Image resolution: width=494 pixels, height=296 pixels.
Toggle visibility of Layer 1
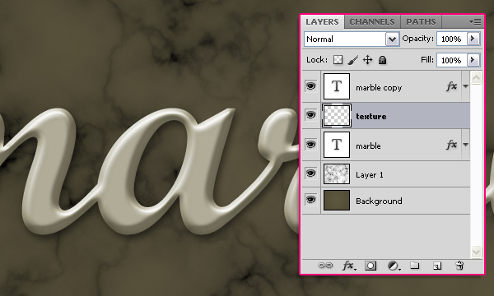(311, 173)
